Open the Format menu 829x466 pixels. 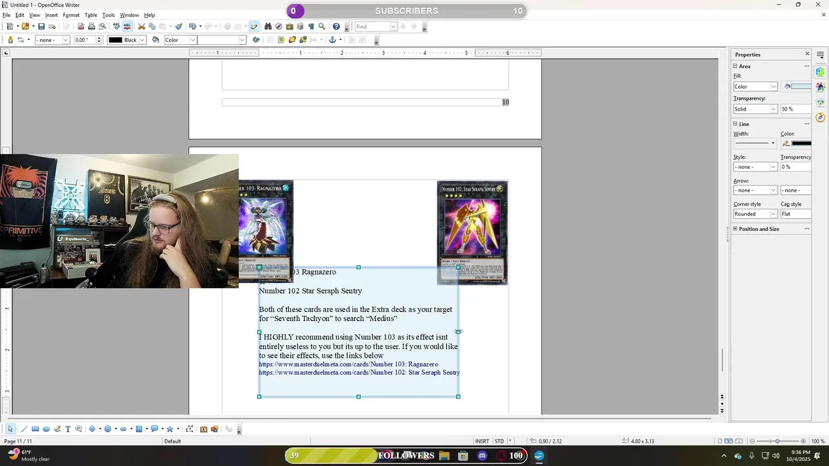71,15
